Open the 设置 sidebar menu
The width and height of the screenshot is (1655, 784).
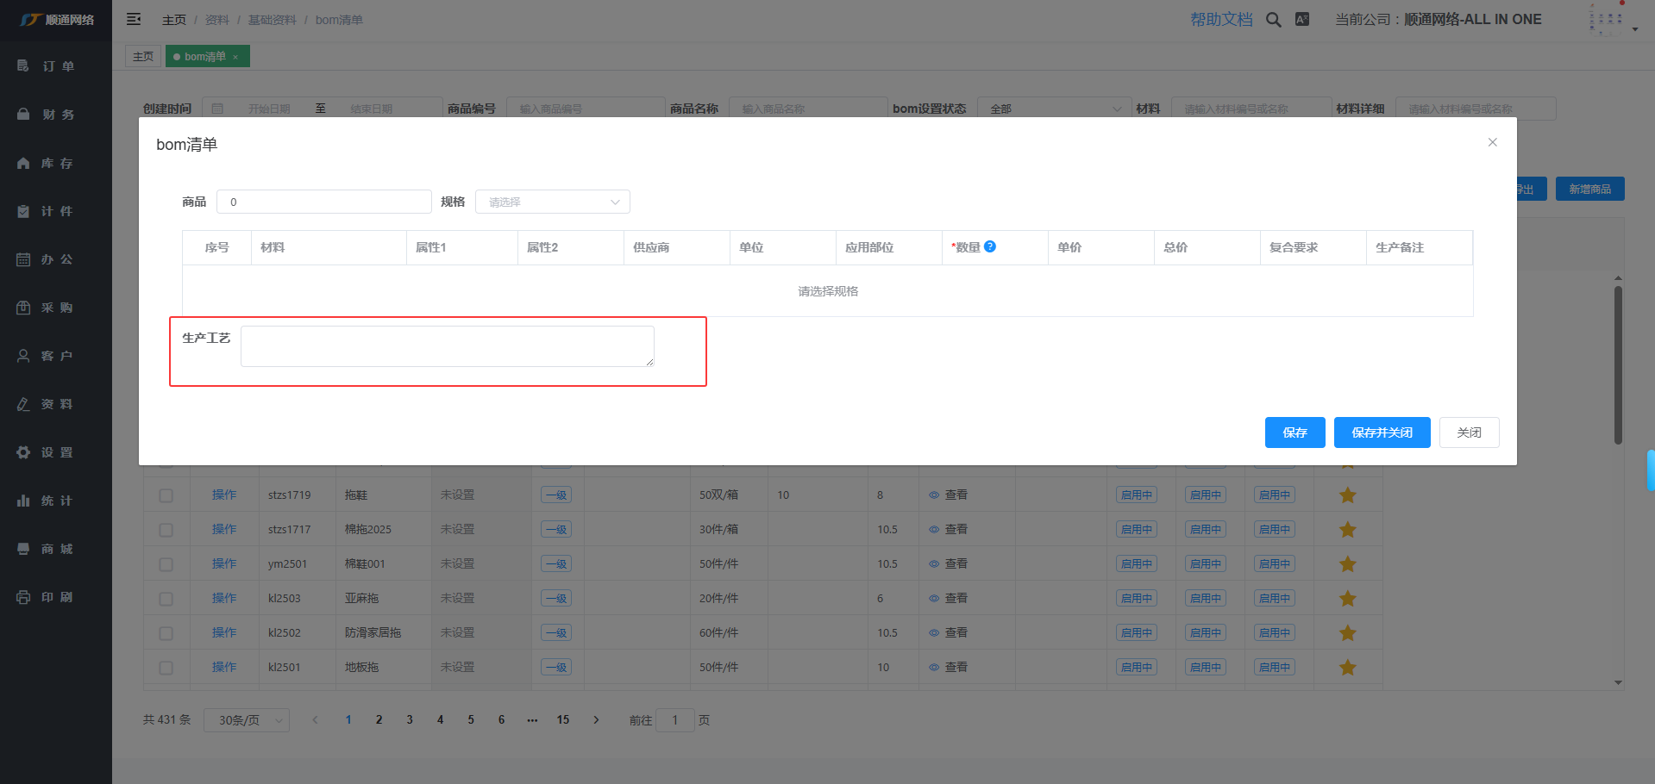click(x=56, y=452)
